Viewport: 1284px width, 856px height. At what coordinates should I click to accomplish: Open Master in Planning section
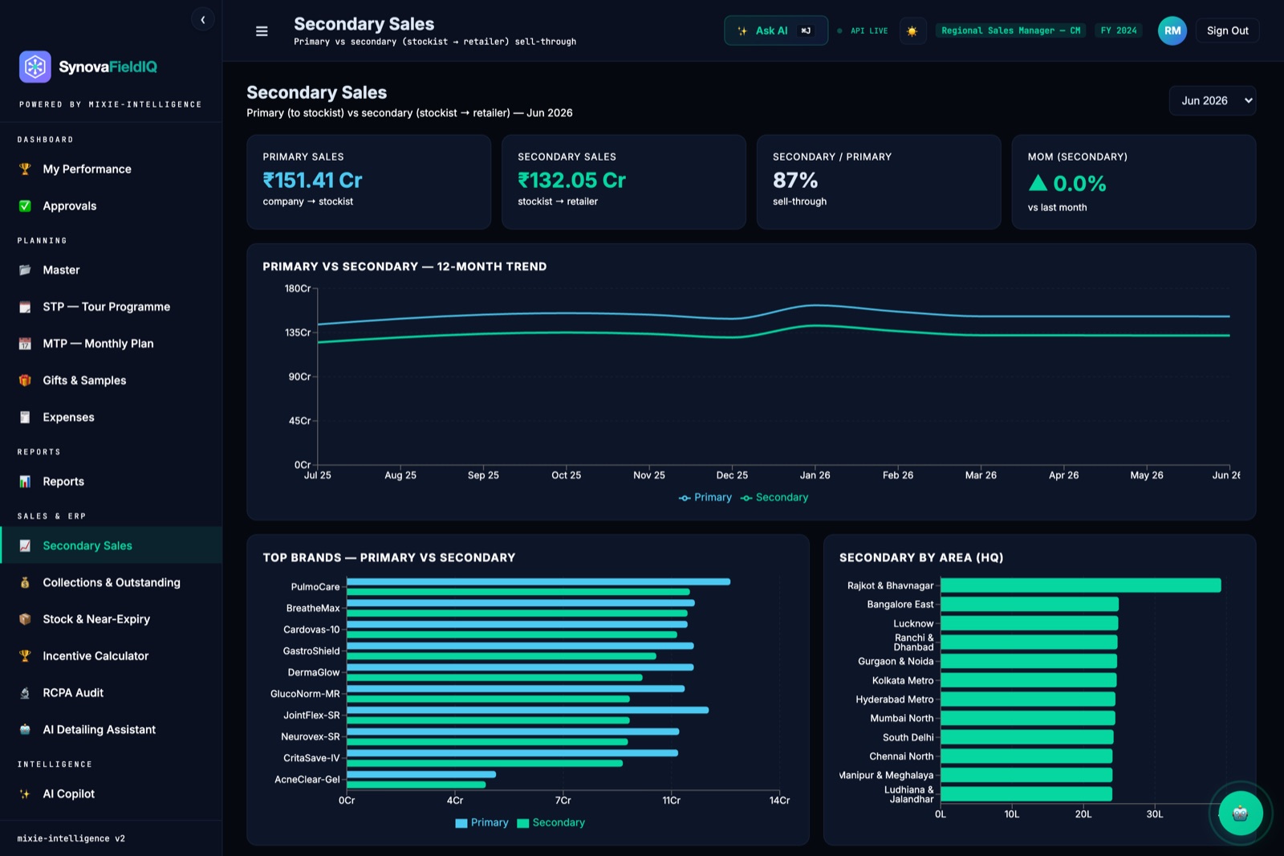(x=111, y=270)
